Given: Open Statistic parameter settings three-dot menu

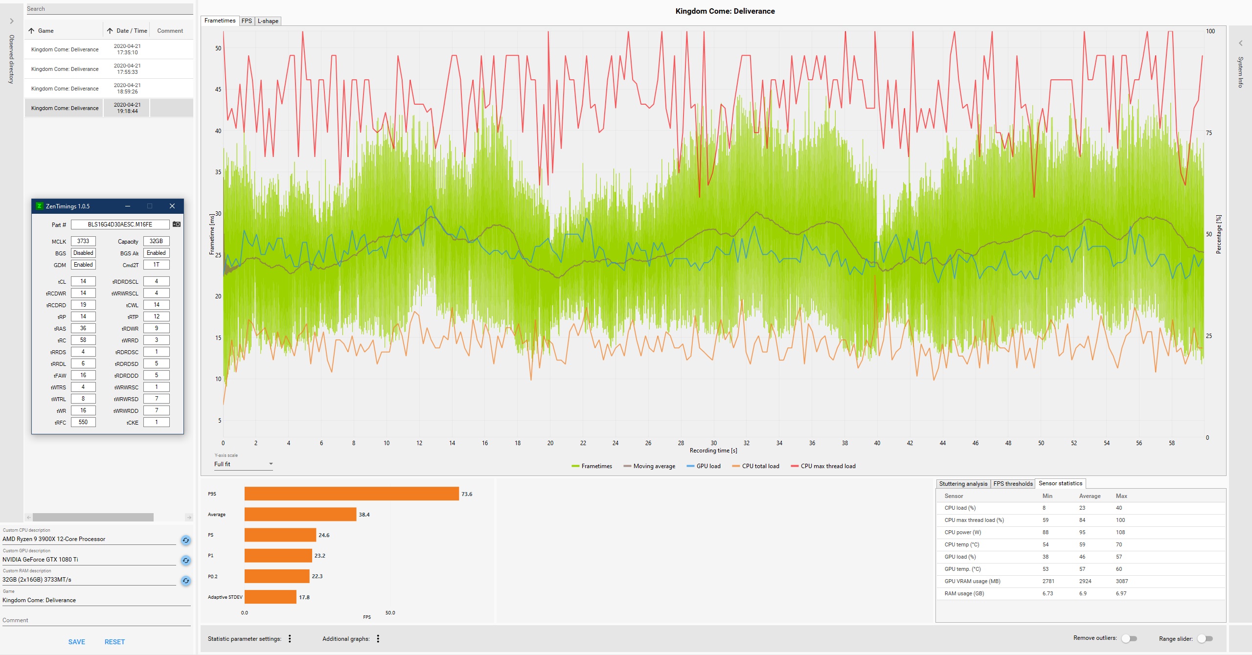Looking at the screenshot, I should [290, 639].
